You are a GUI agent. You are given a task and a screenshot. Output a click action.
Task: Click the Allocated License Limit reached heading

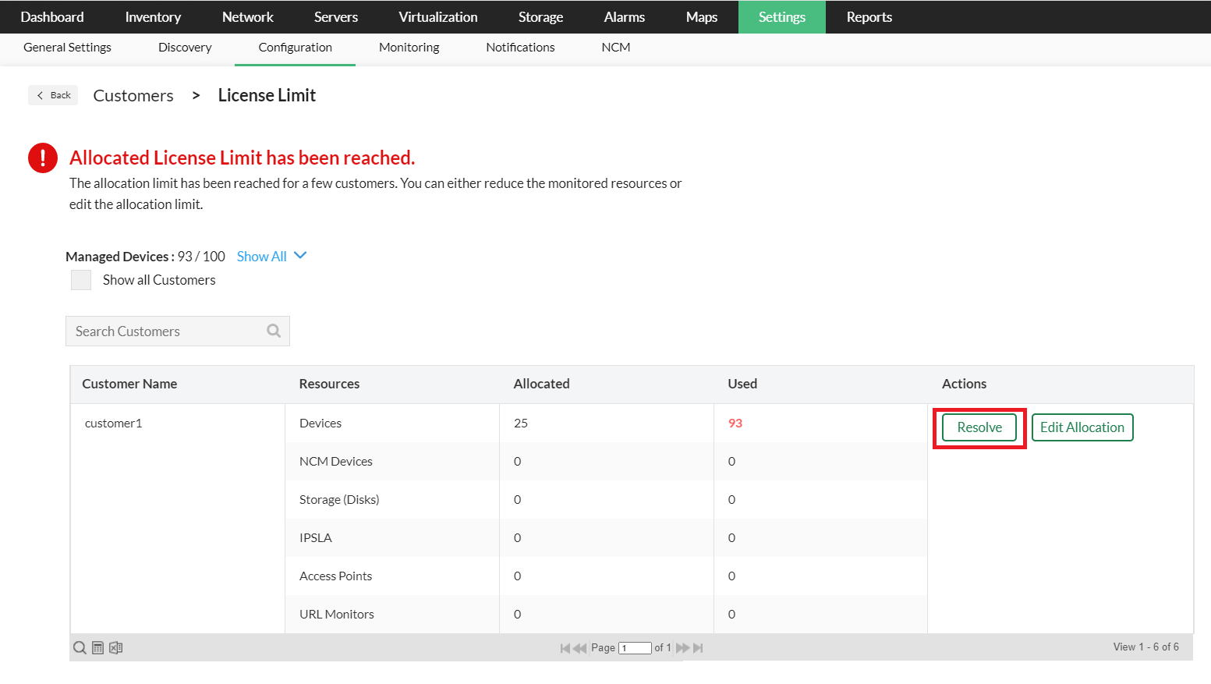click(x=242, y=158)
